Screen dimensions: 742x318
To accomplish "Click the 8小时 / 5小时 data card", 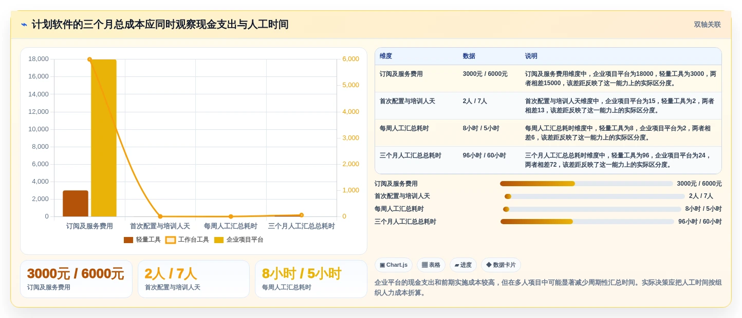I will click(x=311, y=279).
